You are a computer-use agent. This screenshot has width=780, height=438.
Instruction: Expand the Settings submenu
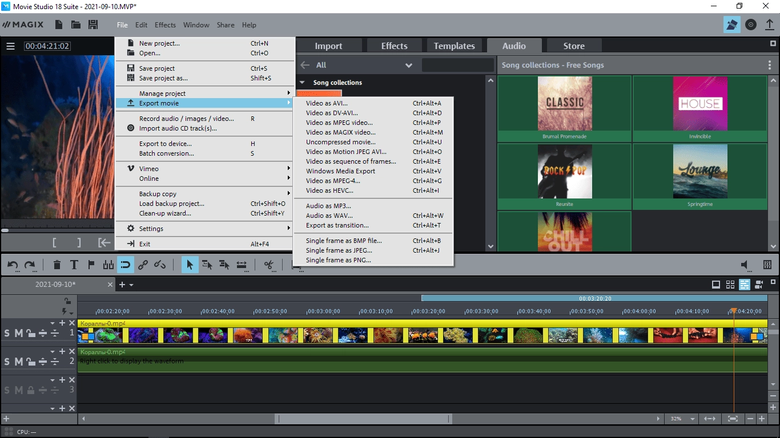tap(204, 229)
